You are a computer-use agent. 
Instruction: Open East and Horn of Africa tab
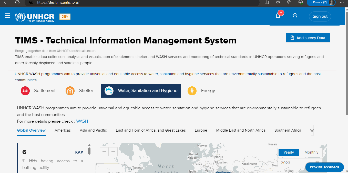151,130
